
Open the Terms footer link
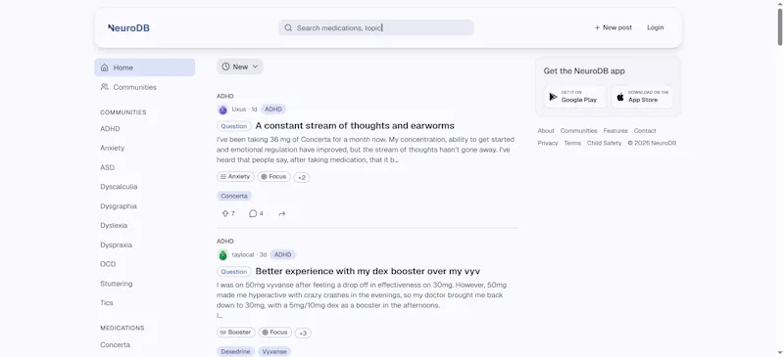tap(572, 144)
